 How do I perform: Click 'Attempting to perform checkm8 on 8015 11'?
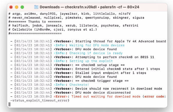[115, 57]
